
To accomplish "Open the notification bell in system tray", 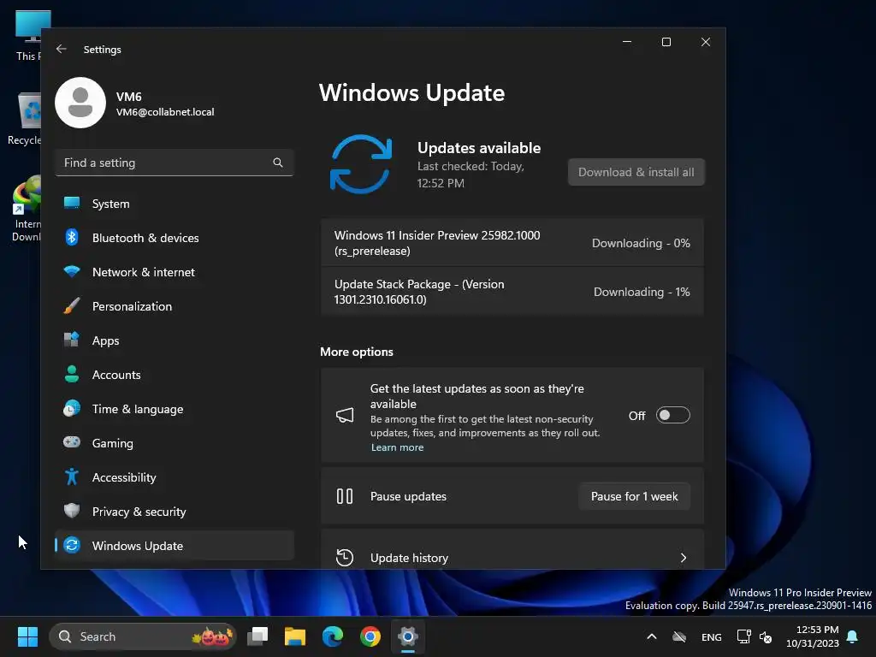I will tap(853, 636).
